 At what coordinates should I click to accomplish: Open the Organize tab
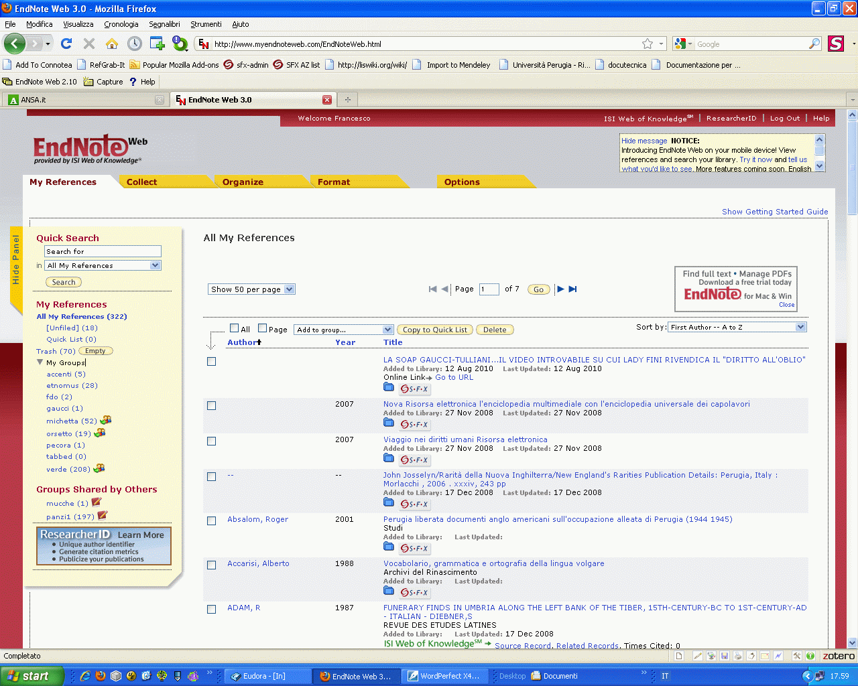point(243,182)
